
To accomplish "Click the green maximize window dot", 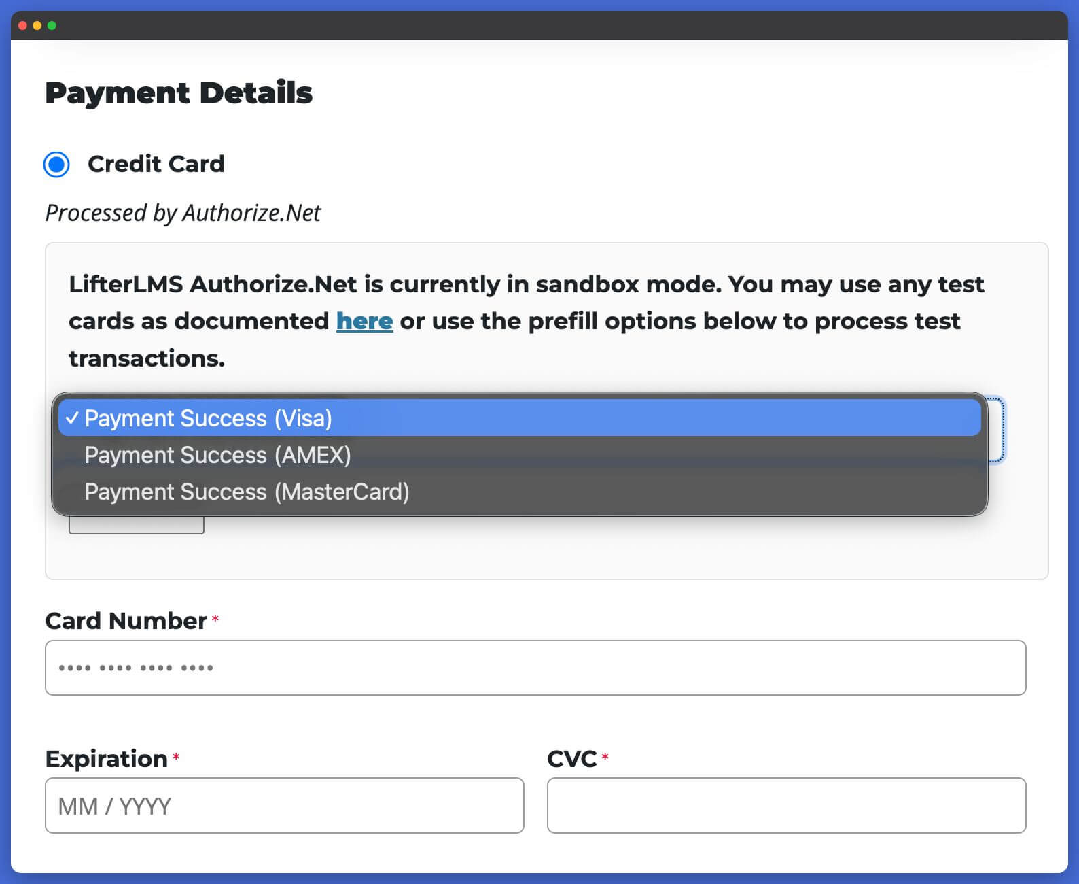I will click(52, 26).
